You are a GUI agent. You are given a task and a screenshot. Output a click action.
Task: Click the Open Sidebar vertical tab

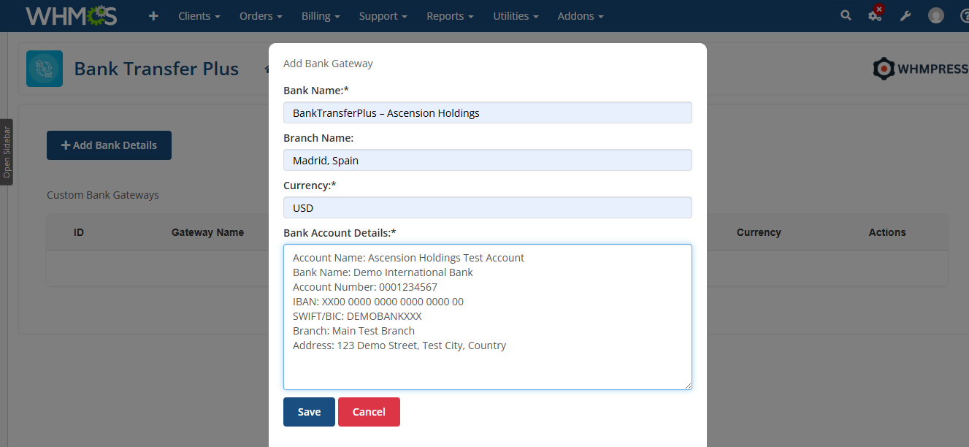pos(7,152)
